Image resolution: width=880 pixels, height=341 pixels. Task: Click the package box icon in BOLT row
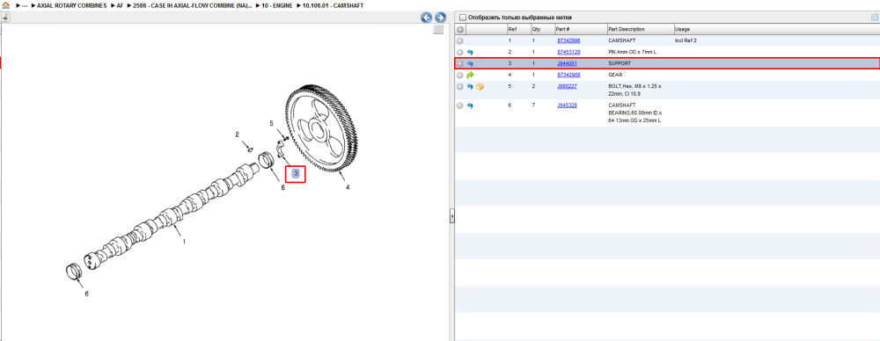480,87
